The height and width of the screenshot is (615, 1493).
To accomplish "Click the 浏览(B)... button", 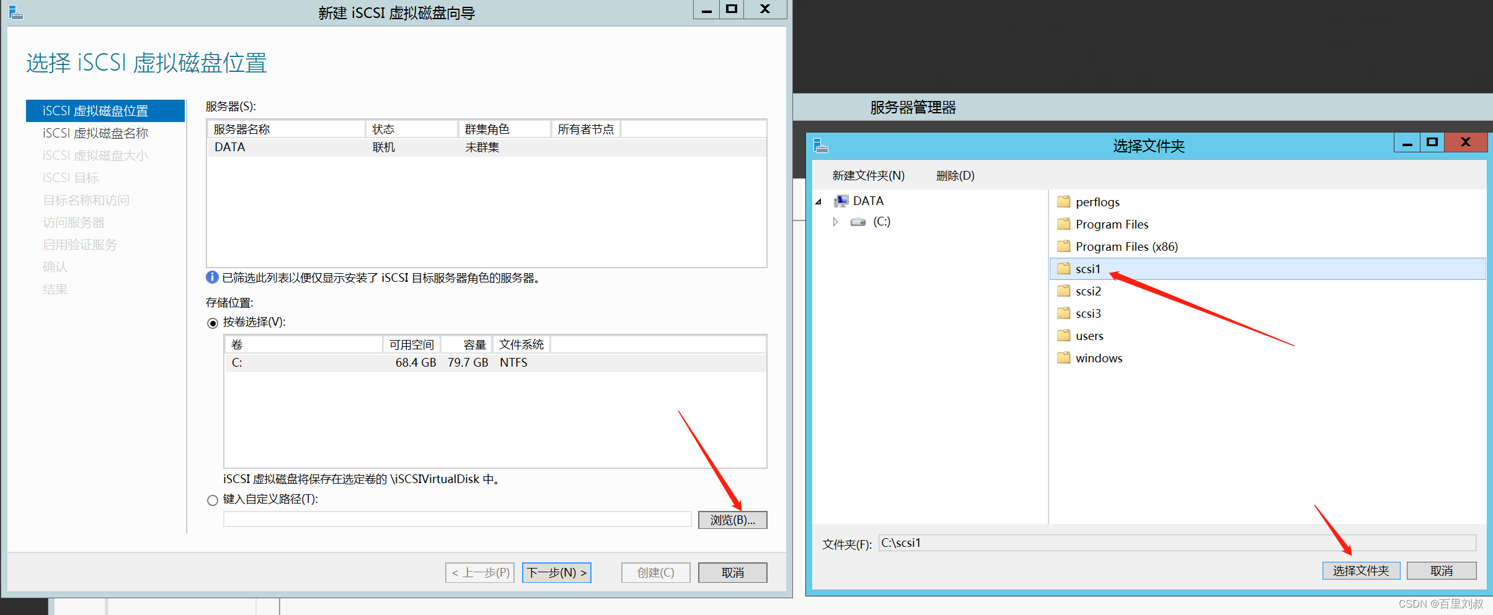I will tap(733, 520).
